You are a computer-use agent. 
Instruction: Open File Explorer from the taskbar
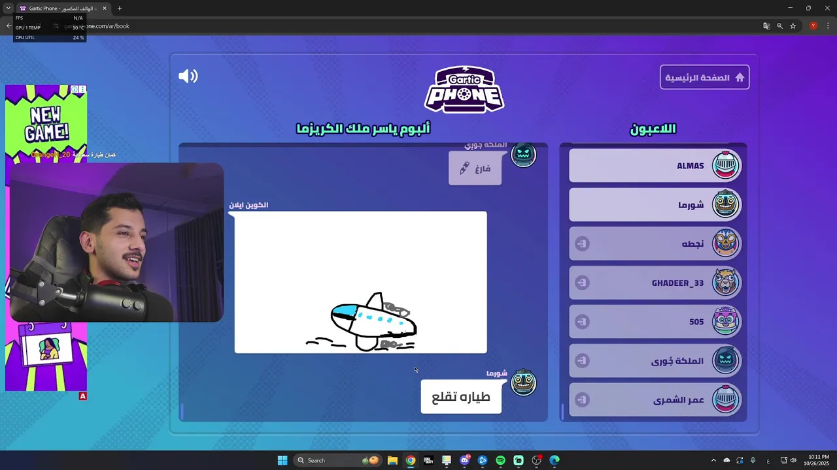click(392, 460)
